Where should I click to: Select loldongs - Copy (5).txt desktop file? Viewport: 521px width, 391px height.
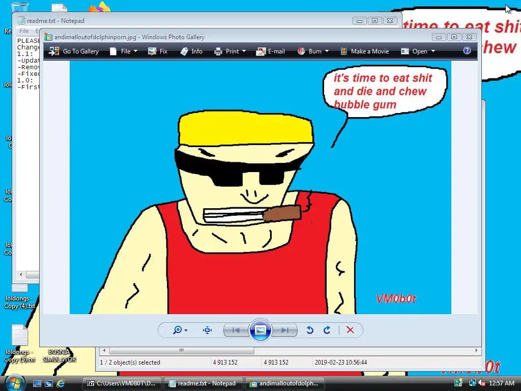(20, 344)
